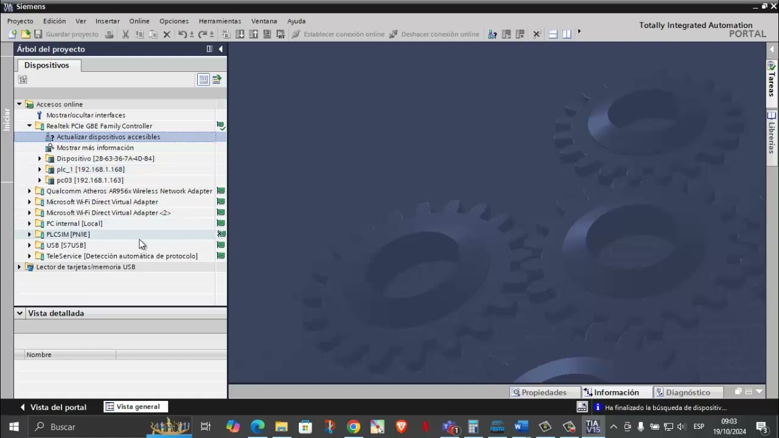Open the Ver menu
Viewport: 779px width, 438px height.
pos(81,21)
